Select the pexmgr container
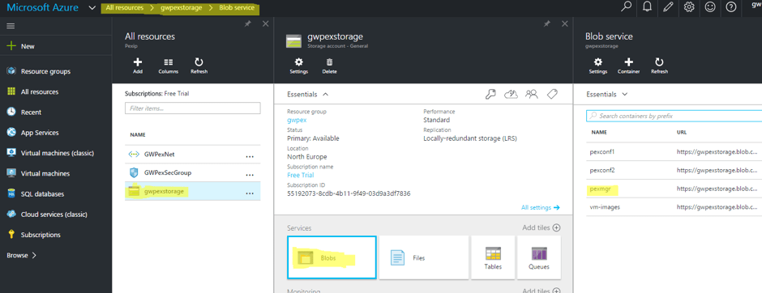This screenshot has height=293, width=762. (674, 189)
